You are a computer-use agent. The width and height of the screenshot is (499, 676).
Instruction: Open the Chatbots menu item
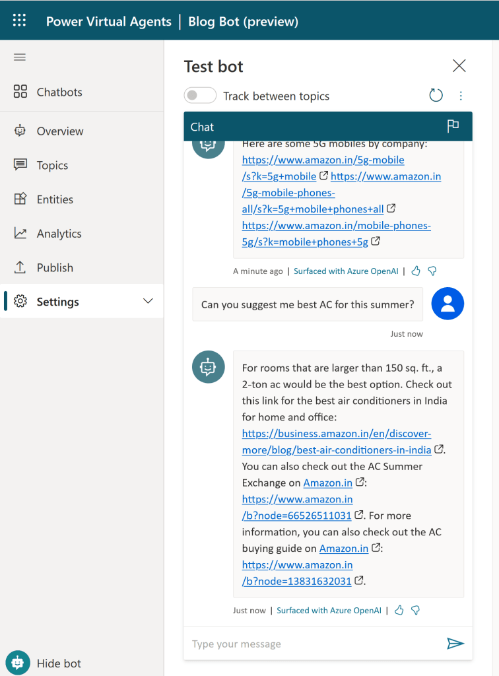[x=59, y=92]
